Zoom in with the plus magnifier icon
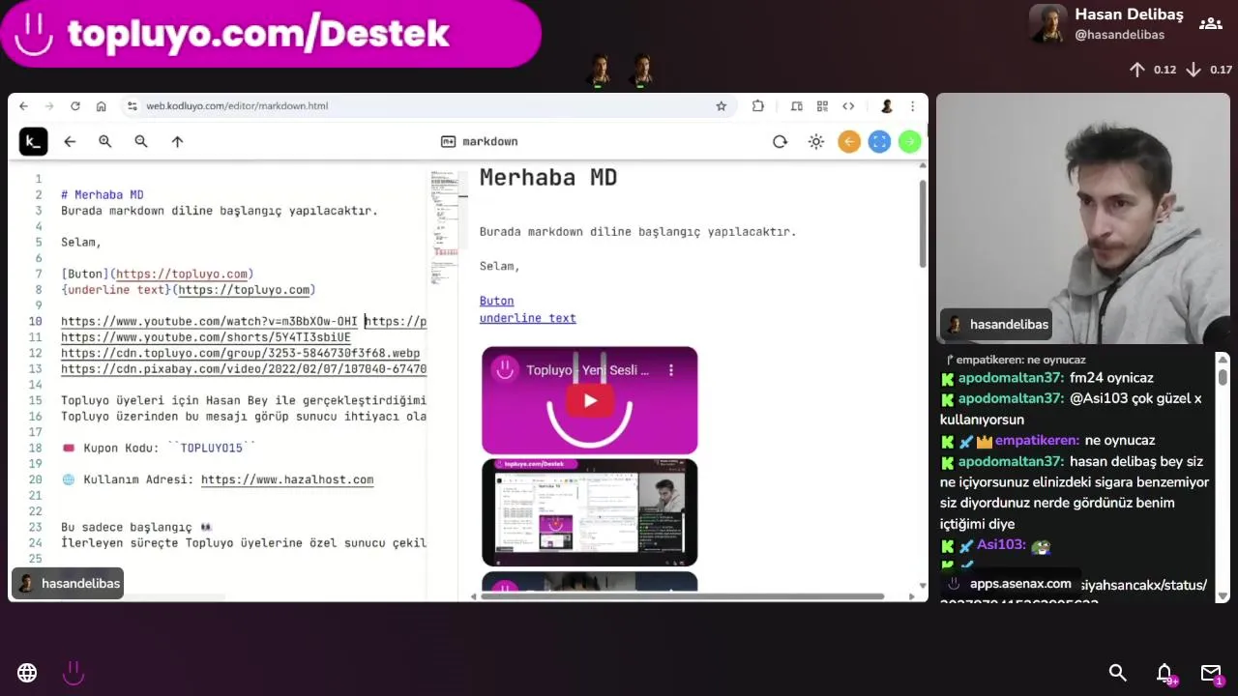Viewport: 1238px width, 696px height. [x=105, y=142]
